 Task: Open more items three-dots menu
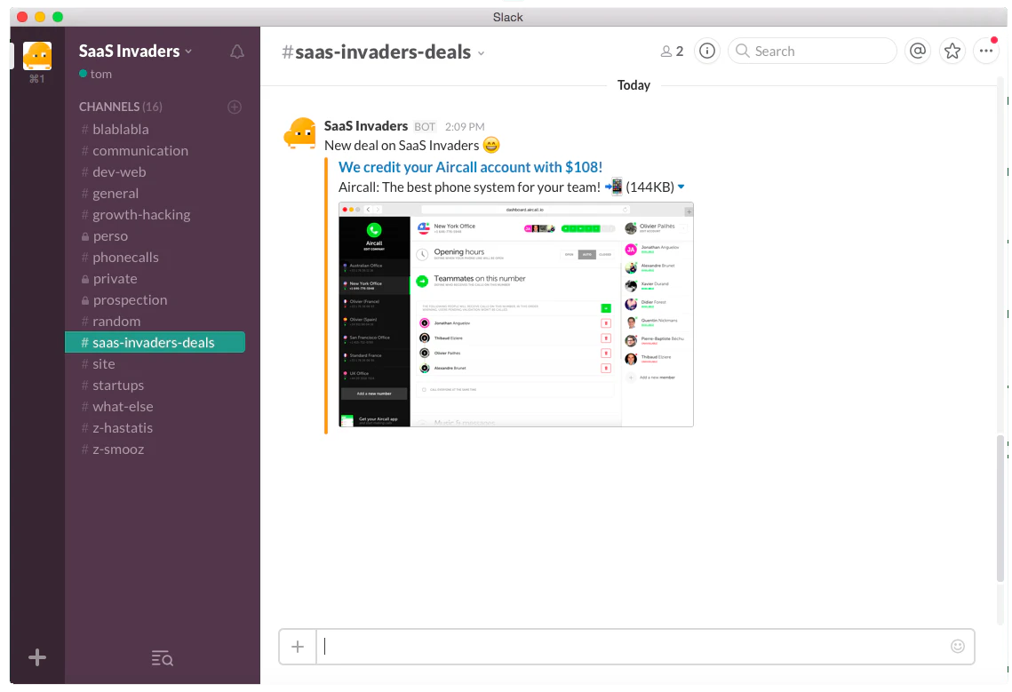point(986,51)
